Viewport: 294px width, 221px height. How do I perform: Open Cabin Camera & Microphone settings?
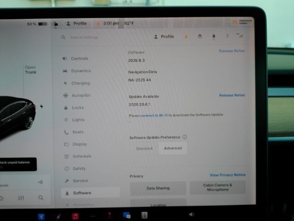[217, 187]
